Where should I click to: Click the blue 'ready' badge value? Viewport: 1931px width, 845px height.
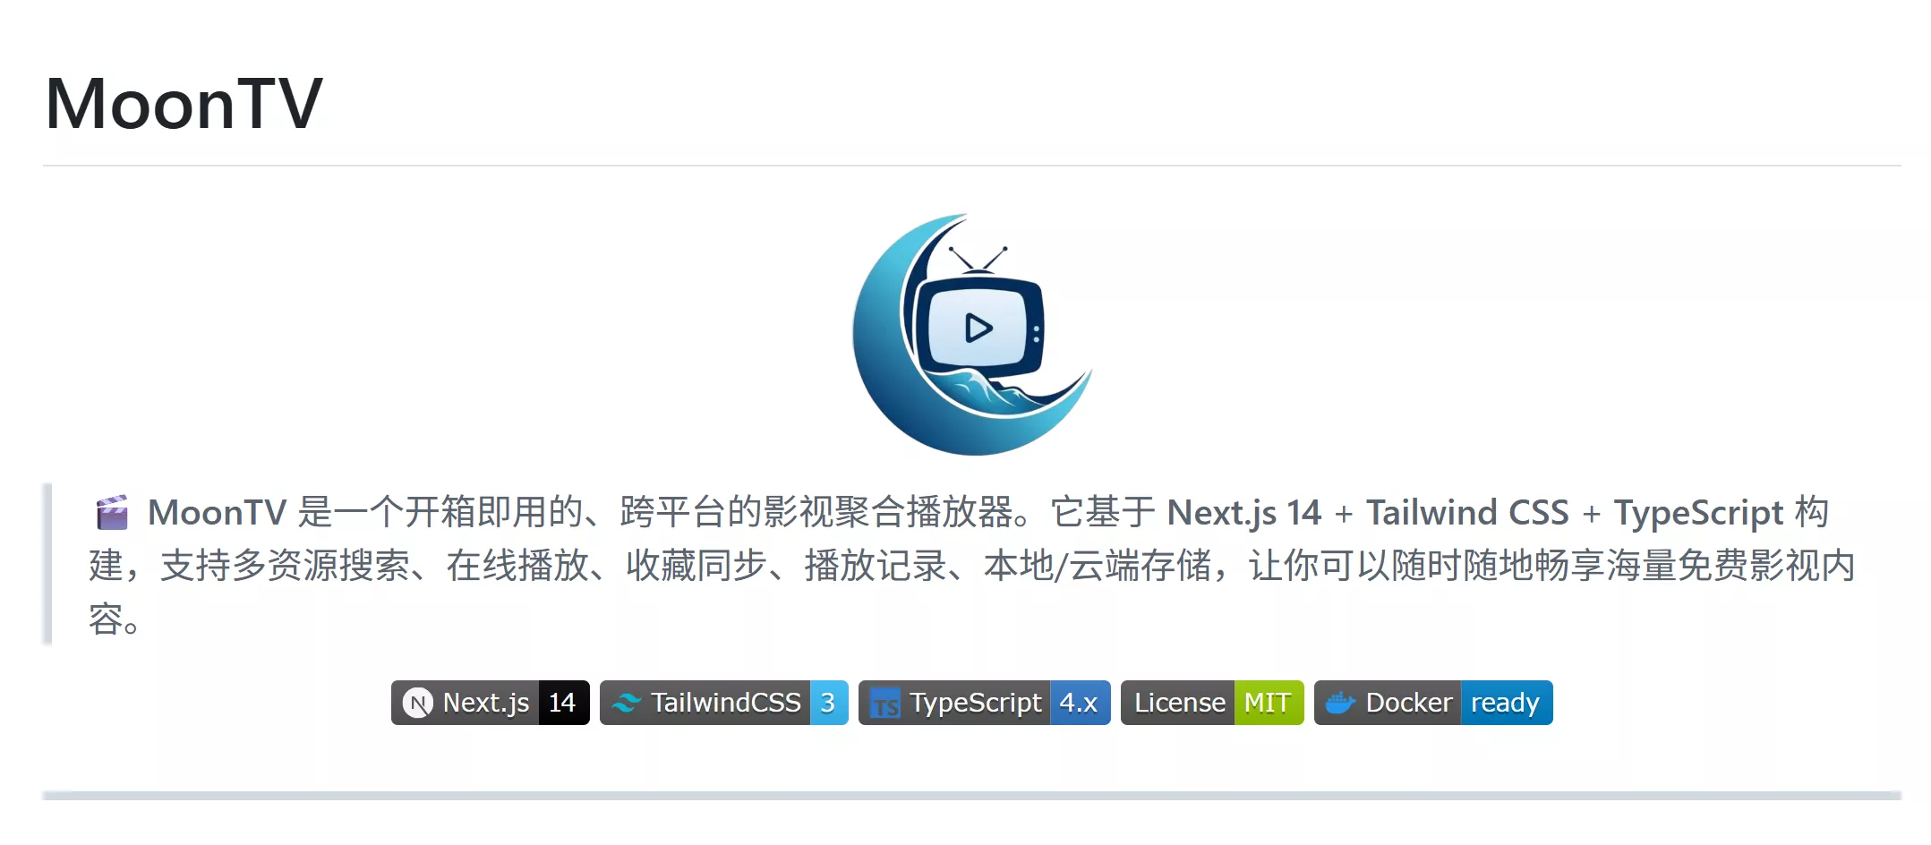(1506, 703)
